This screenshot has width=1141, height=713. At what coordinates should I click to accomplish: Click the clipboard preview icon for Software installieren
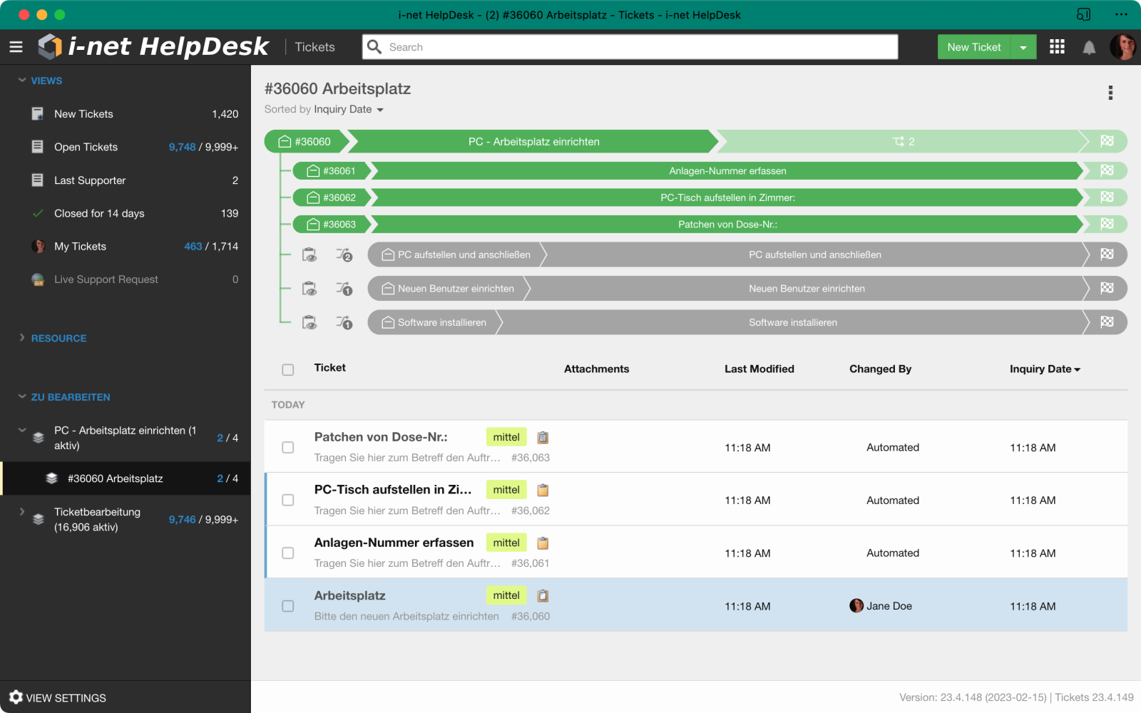click(x=309, y=322)
